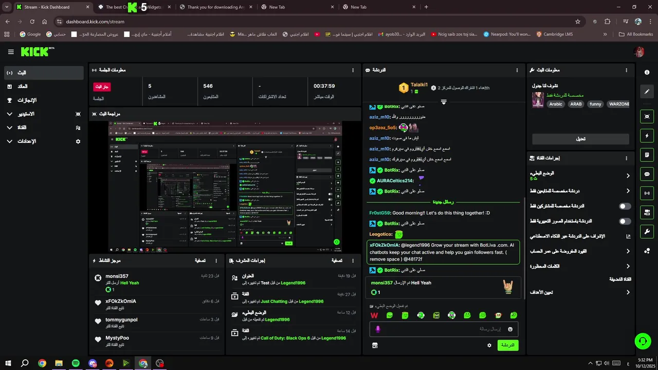Image resolution: width=658 pixels, height=370 pixels.
Task: Expand the القناة sidebar section
Action: tap(43, 127)
